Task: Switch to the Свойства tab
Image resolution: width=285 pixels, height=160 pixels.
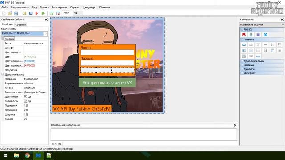Action: [x=7, y=24]
